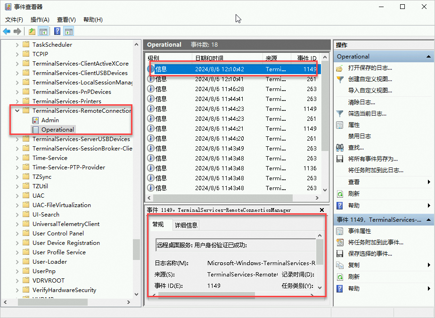Open 属性 via its icon in the actions pane
Screen dimensions: 435x318
point(340,125)
